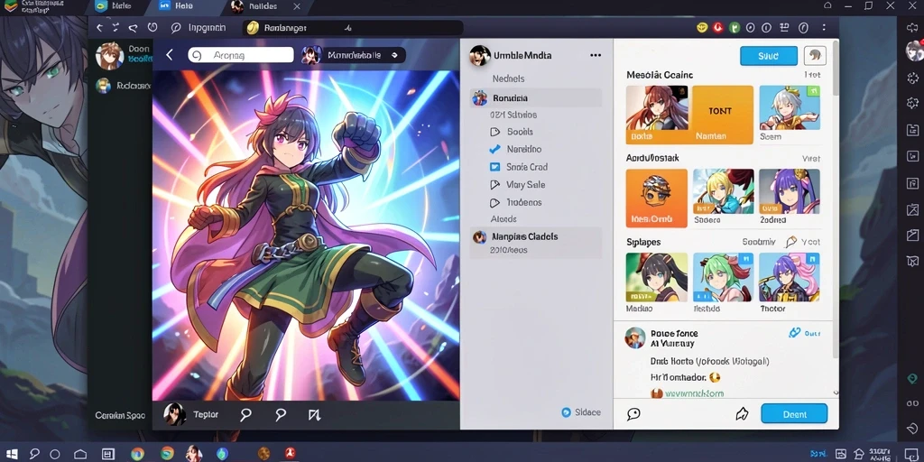The image size is (924, 462).
Task: Click the Ouur link in the post
Action: click(x=812, y=333)
